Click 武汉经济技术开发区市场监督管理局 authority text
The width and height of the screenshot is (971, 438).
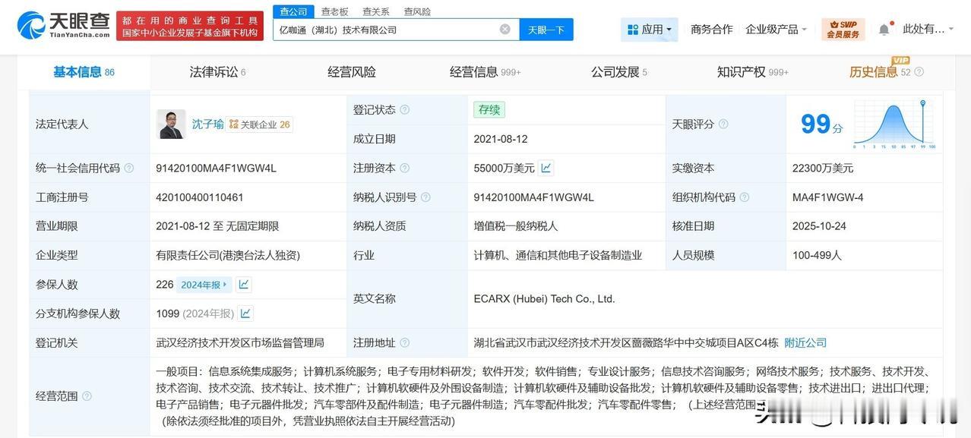click(x=240, y=343)
